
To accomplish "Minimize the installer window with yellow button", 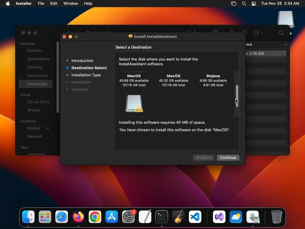I will pyautogui.click(x=70, y=37).
